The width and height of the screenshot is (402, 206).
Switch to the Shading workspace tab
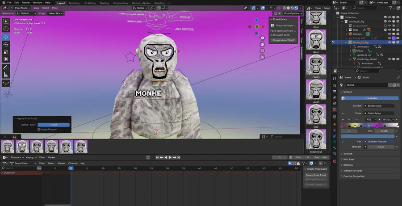click(105, 3)
